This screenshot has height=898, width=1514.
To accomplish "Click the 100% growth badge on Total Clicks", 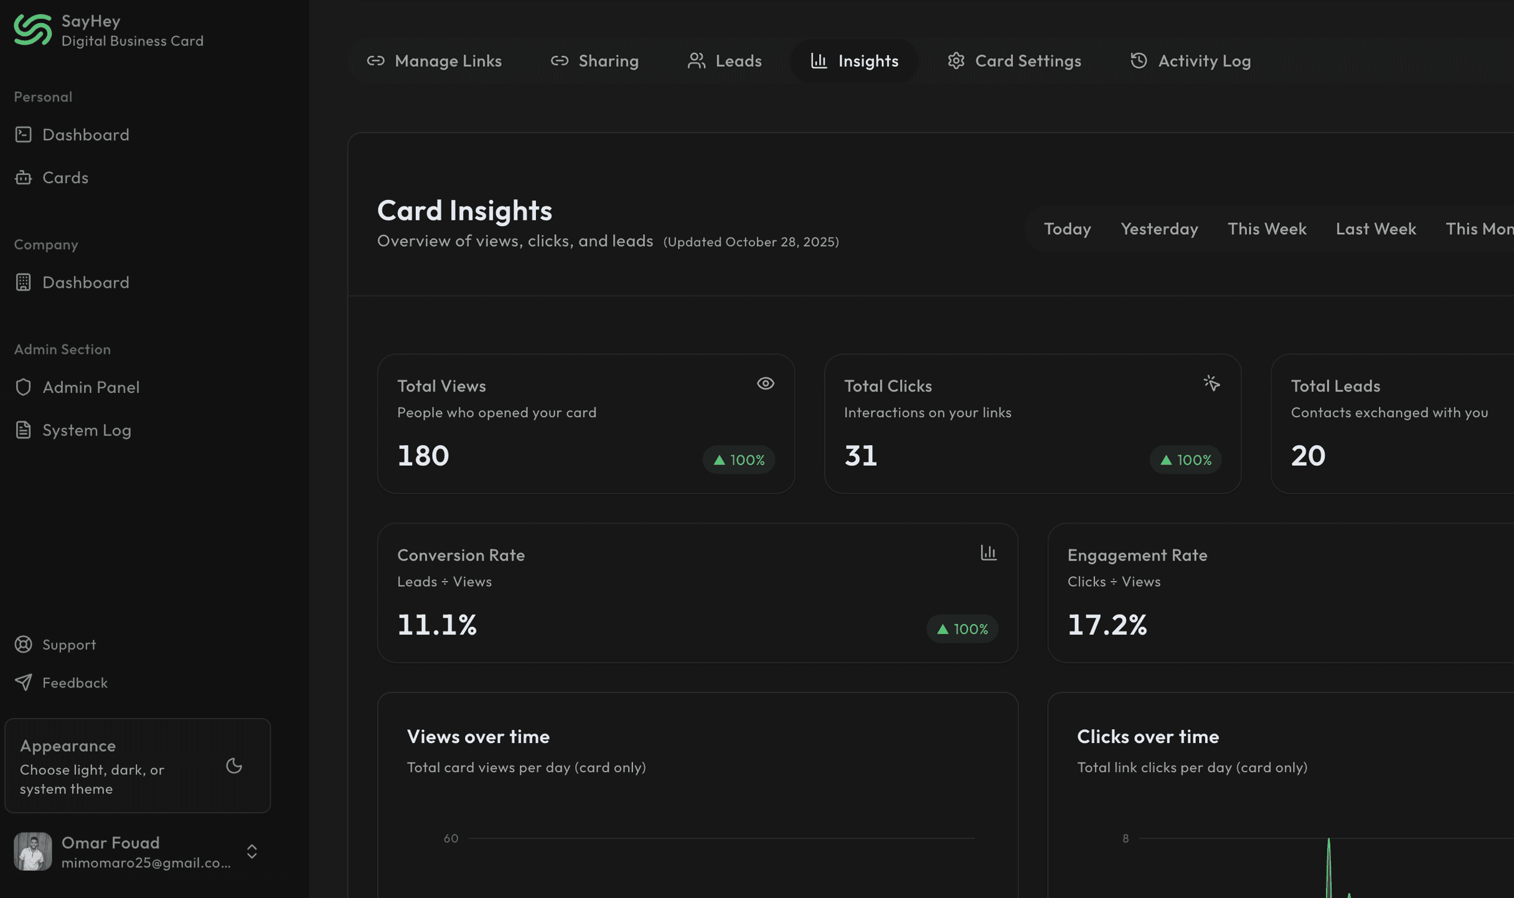I will pos(1185,460).
